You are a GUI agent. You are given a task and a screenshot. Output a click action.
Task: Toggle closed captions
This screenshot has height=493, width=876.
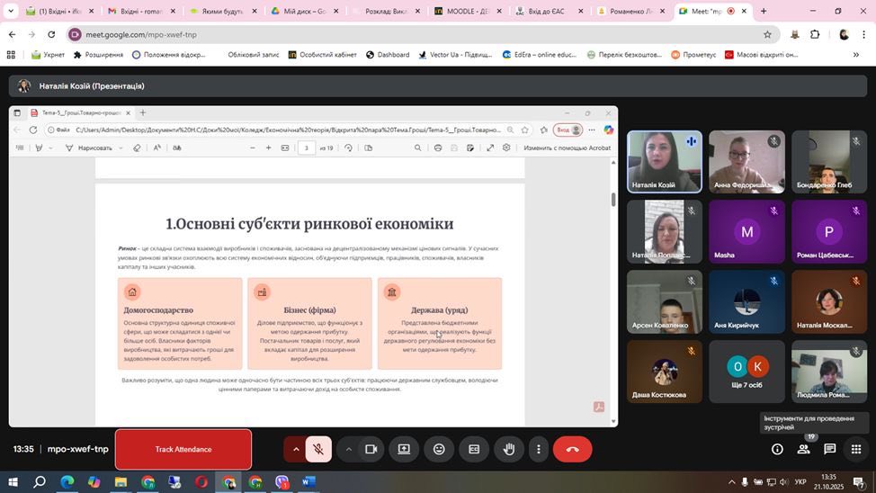tap(474, 450)
